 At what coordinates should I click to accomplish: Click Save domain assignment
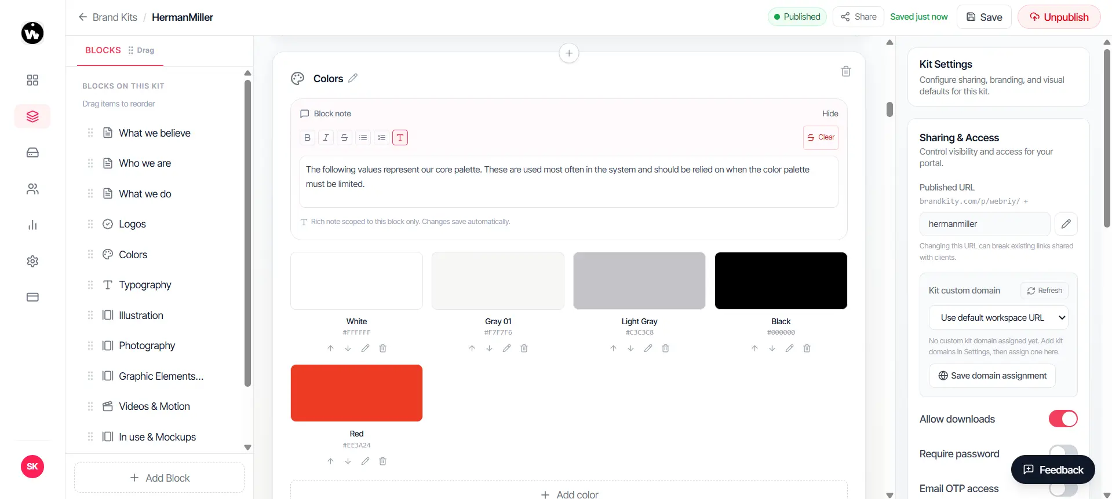point(992,376)
